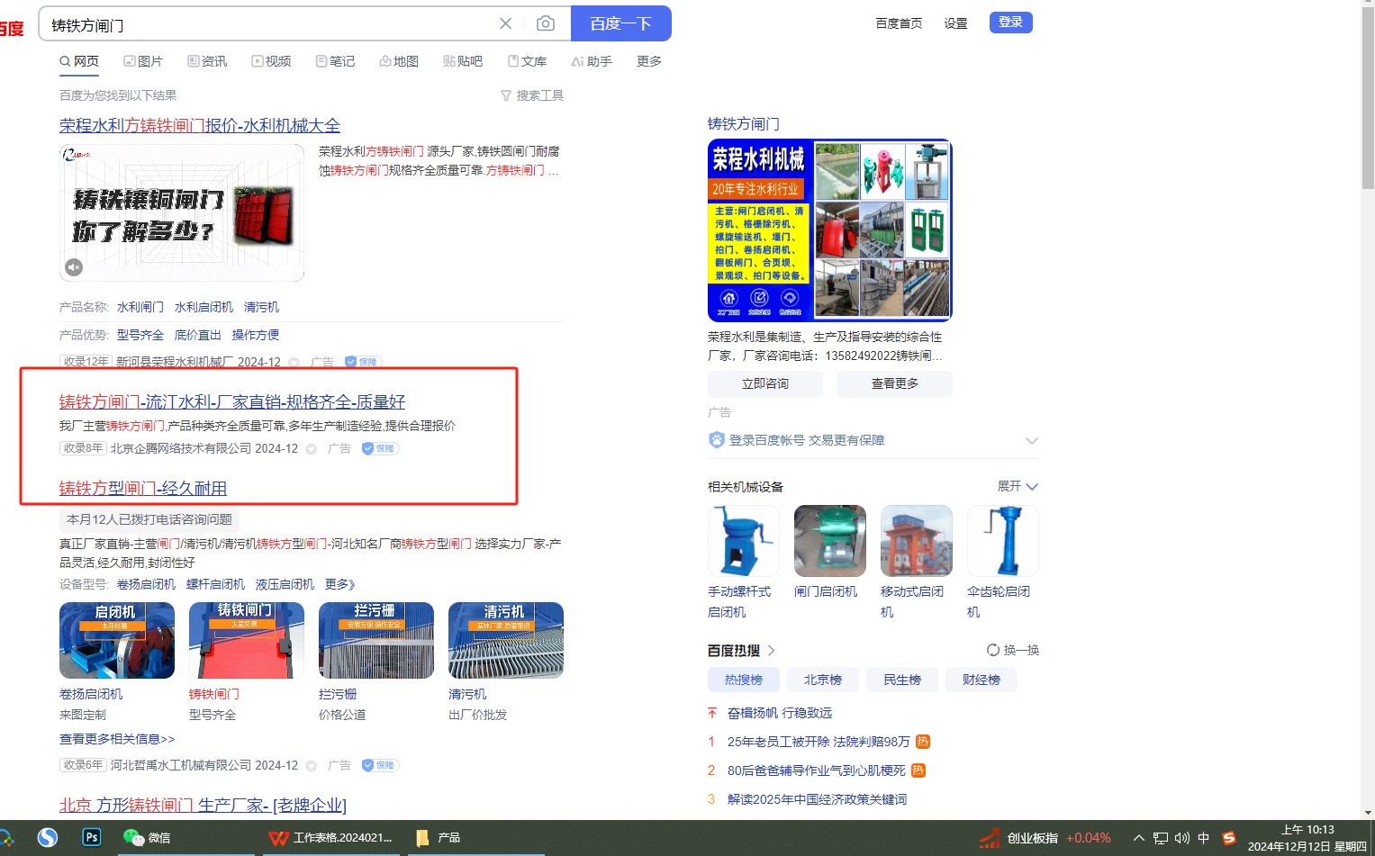Unmute the video using the speaker icon

(74, 266)
